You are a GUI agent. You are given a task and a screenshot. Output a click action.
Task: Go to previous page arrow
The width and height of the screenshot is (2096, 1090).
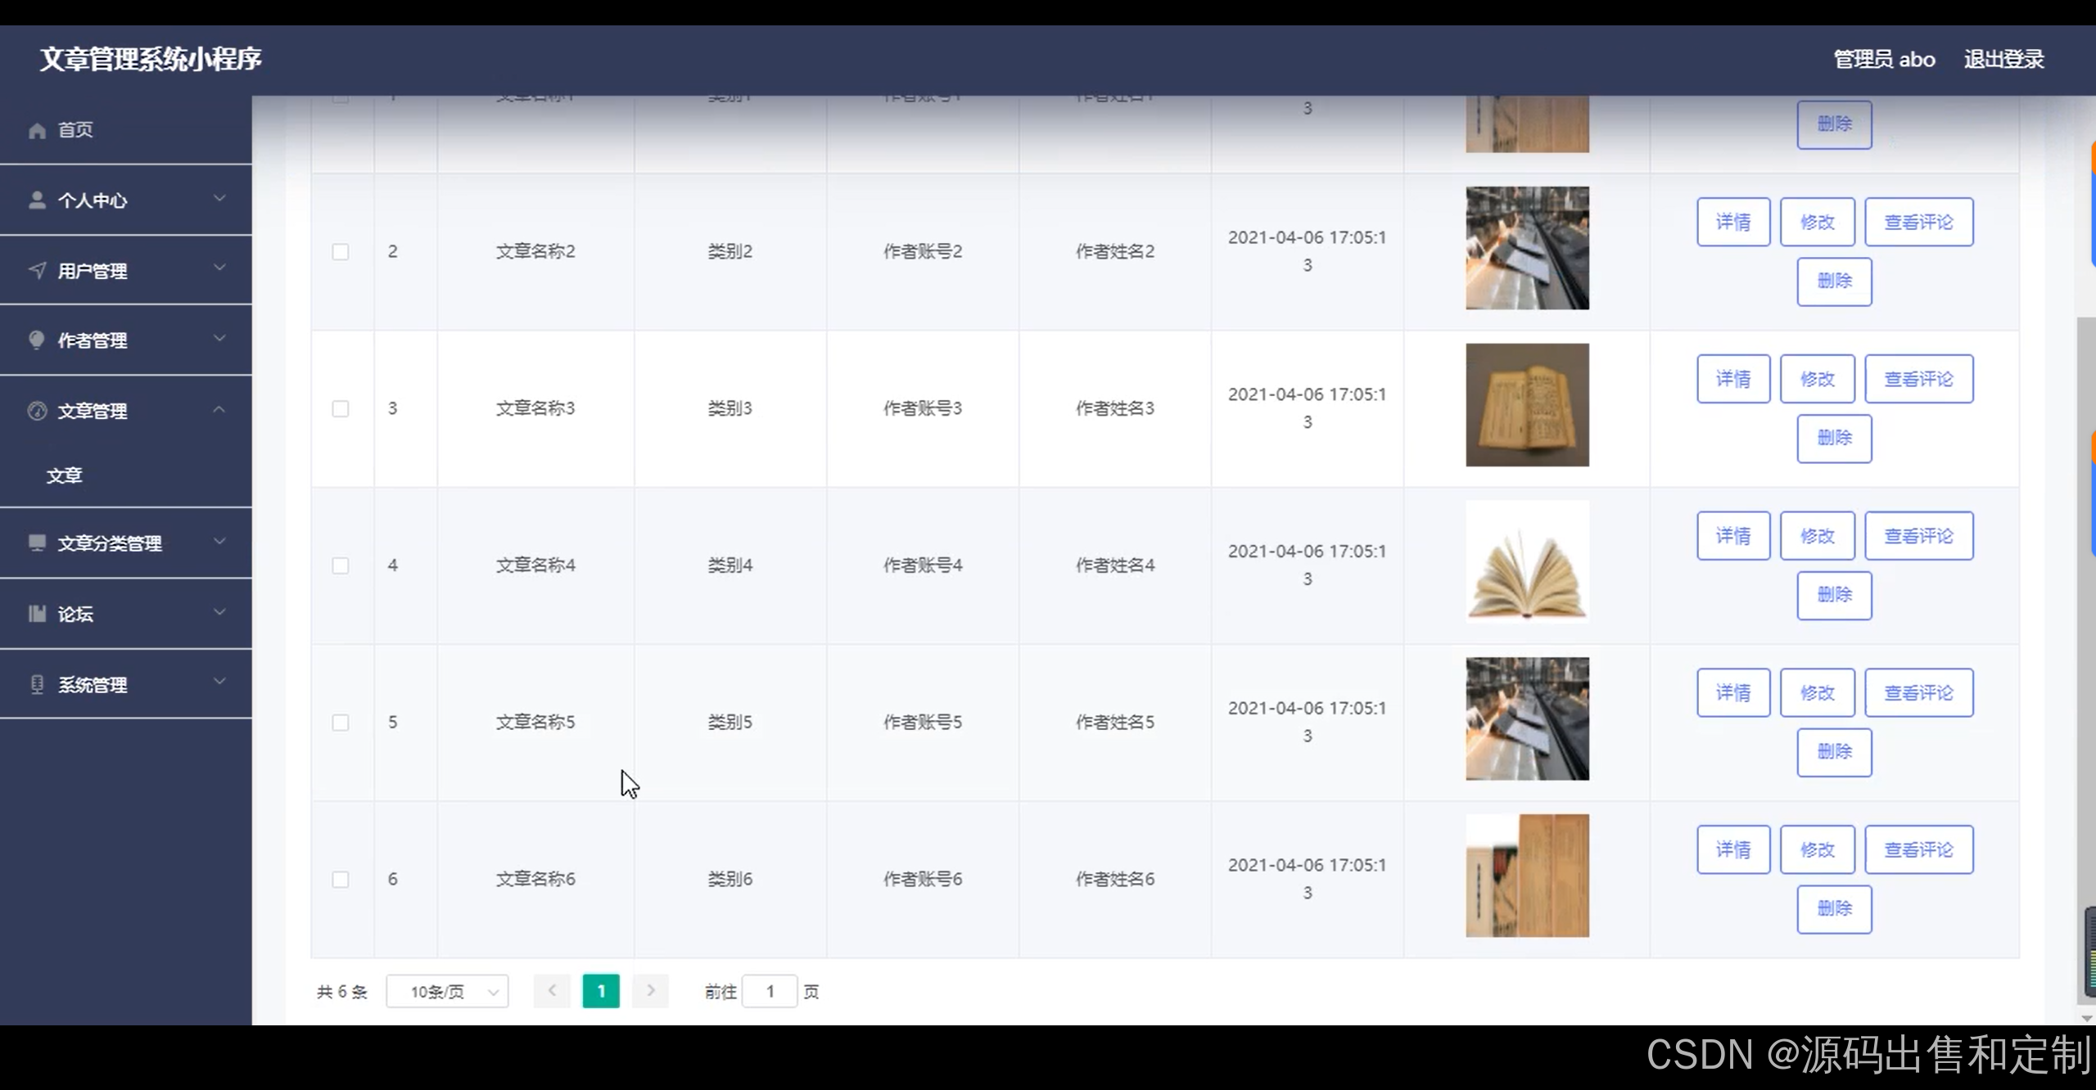[x=552, y=991]
